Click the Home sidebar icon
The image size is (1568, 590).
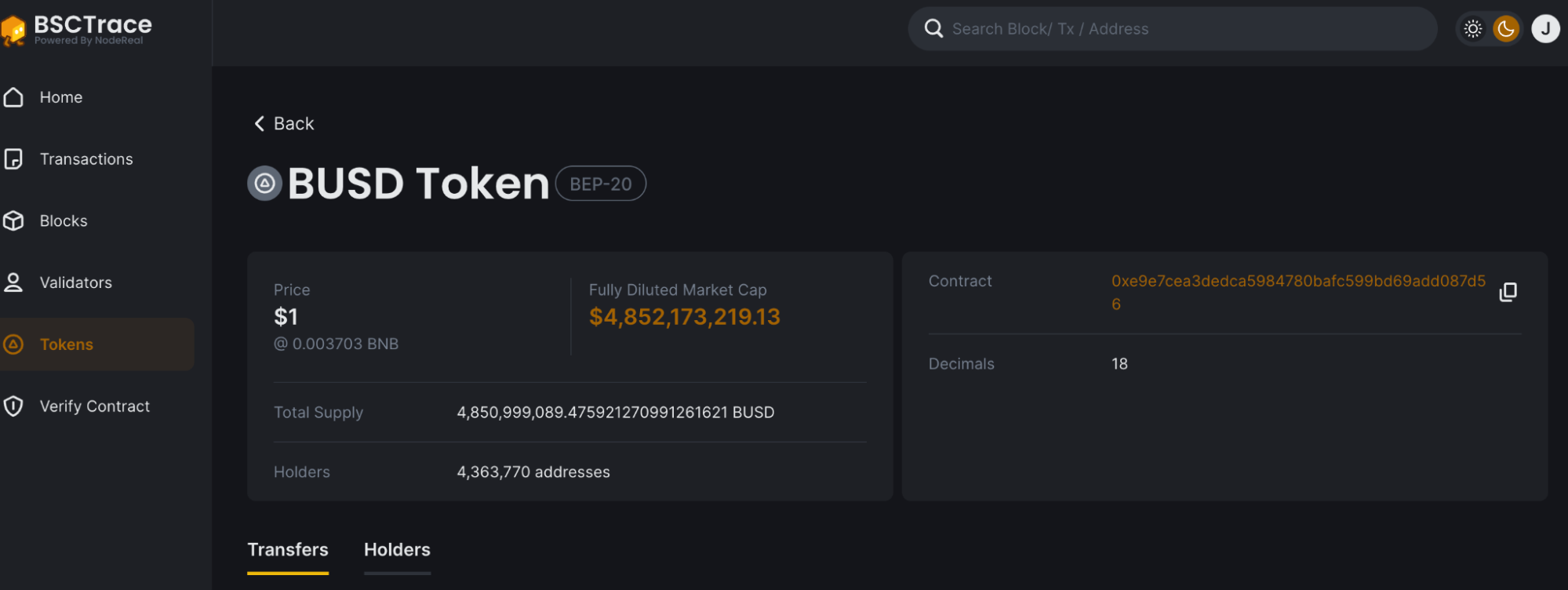13,97
